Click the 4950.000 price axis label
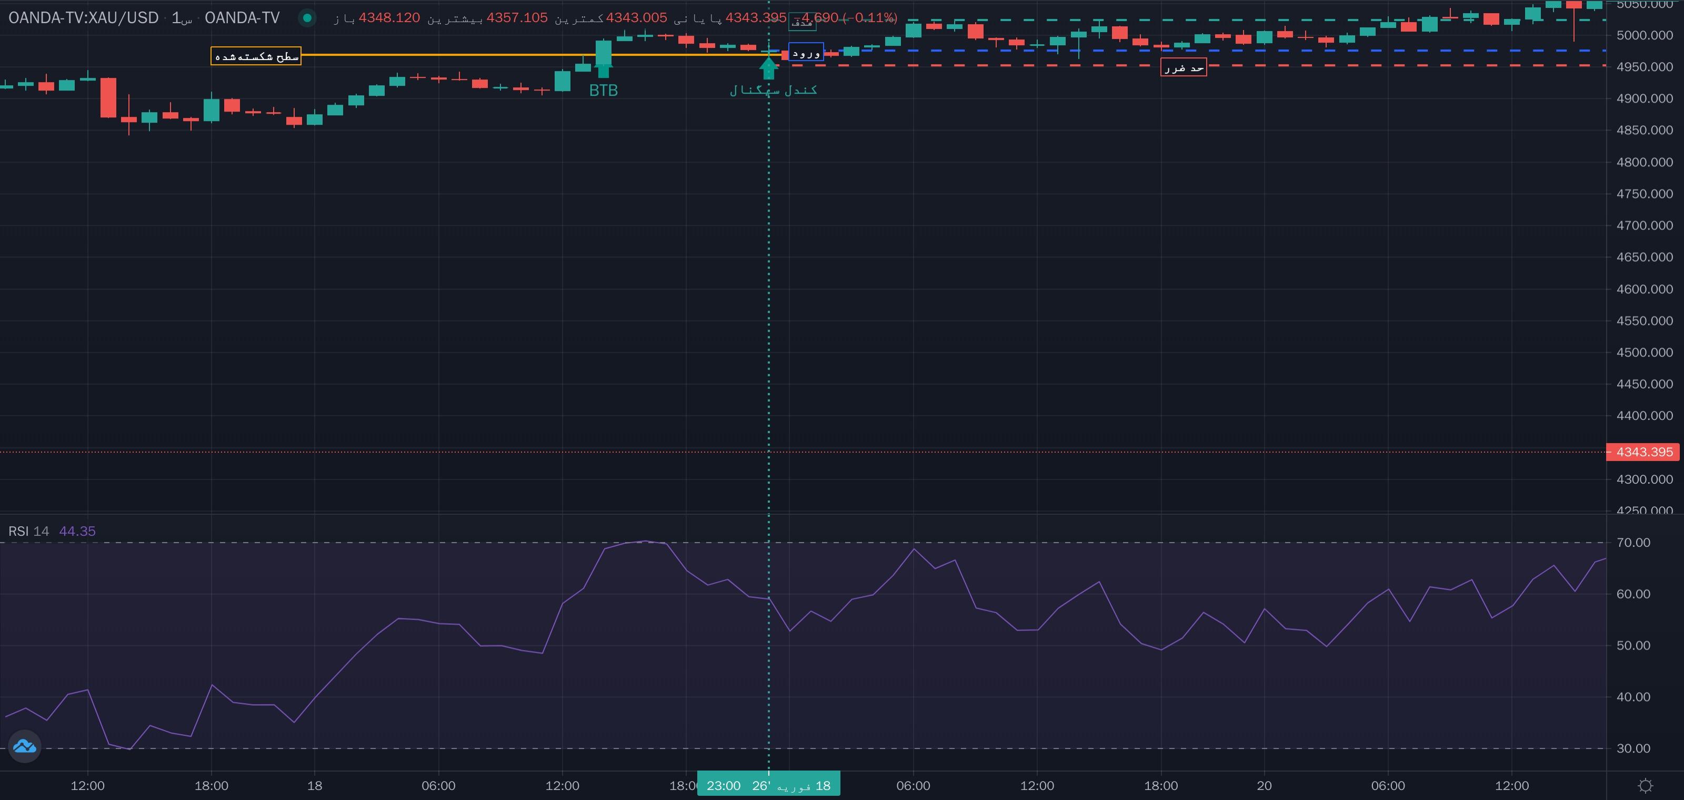 (x=1645, y=67)
